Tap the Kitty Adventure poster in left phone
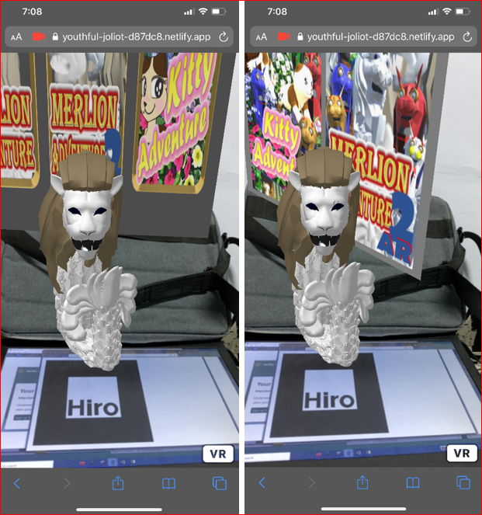This screenshot has height=515, width=482. [175, 124]
